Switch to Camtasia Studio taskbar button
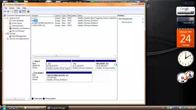 click(x=35, y=108)
